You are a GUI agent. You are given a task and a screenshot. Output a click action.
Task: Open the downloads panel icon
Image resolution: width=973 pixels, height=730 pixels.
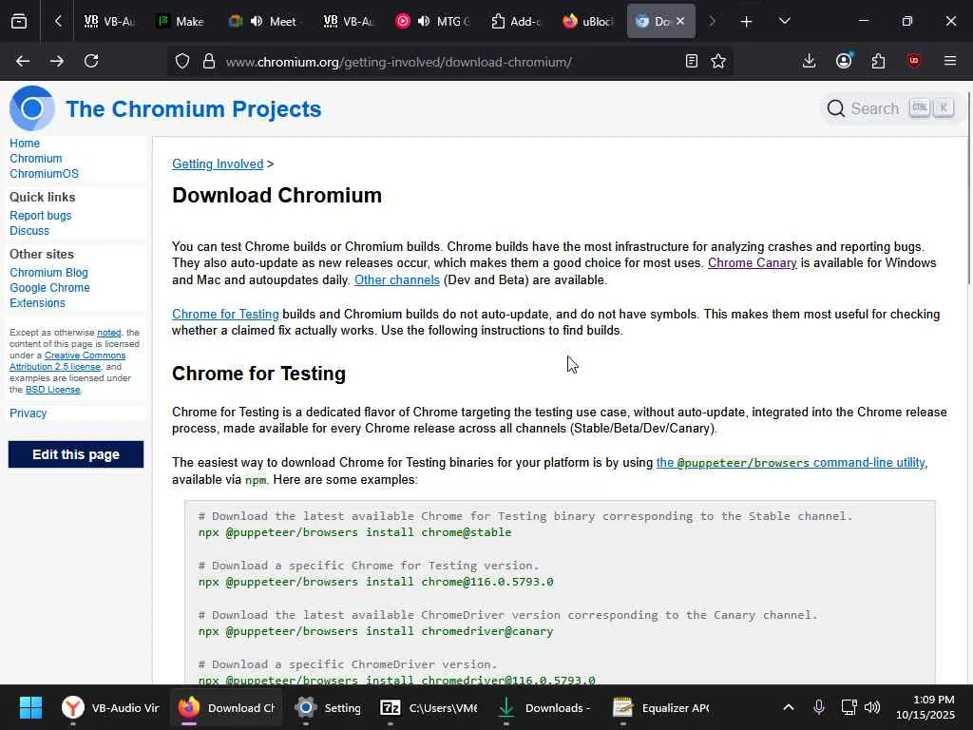tap(809, 61)
